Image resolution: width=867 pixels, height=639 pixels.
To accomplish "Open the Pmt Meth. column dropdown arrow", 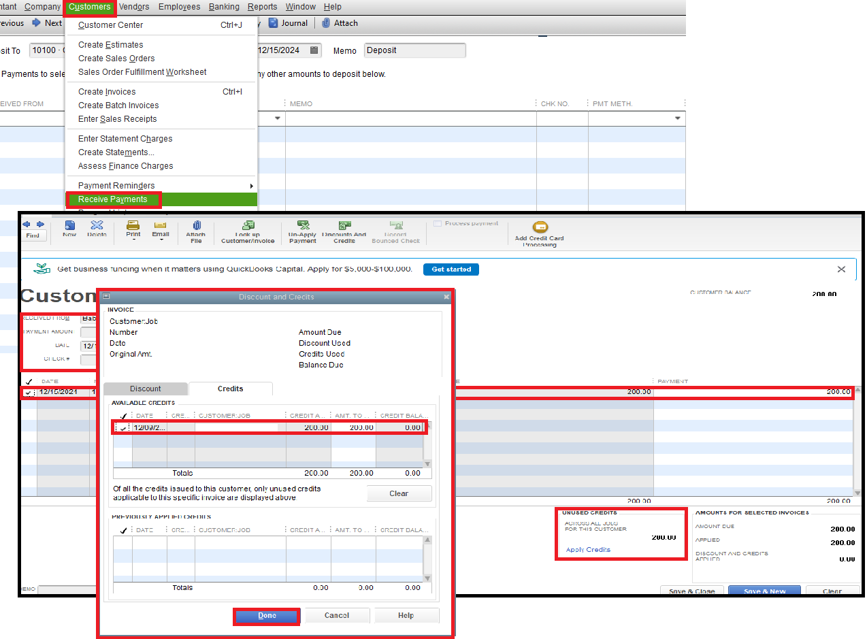I will 678,118.
